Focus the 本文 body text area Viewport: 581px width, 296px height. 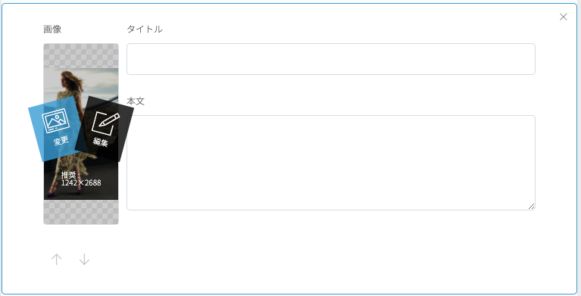pos(331,163)
